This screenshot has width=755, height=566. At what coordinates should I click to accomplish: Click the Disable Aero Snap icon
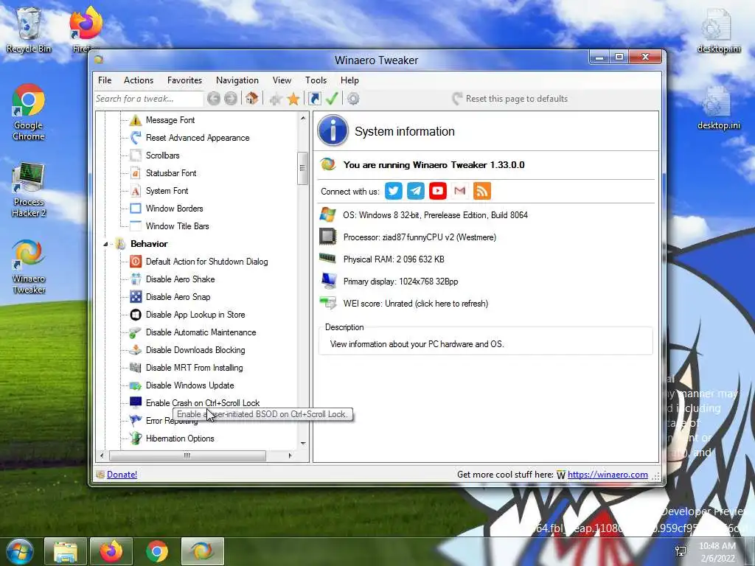136,297
